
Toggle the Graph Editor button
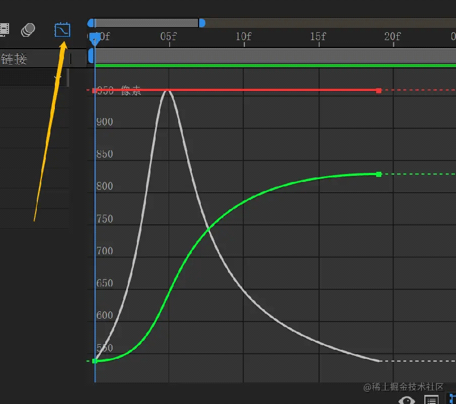coord(62,29)
